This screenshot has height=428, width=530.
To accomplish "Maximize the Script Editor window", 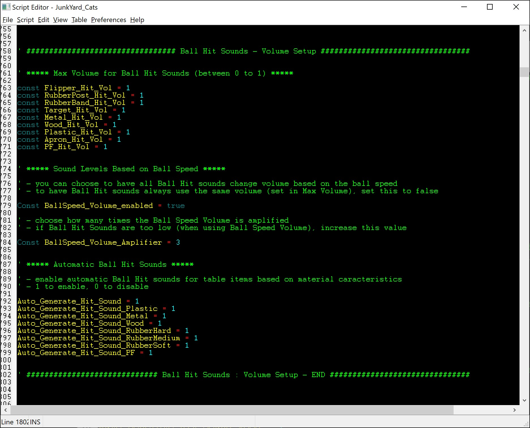I will (x=490, y=7).
